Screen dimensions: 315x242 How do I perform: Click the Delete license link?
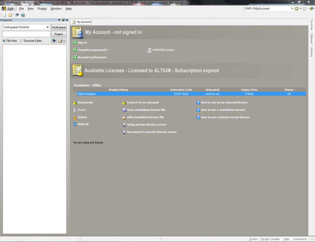[x=82, y=117]
